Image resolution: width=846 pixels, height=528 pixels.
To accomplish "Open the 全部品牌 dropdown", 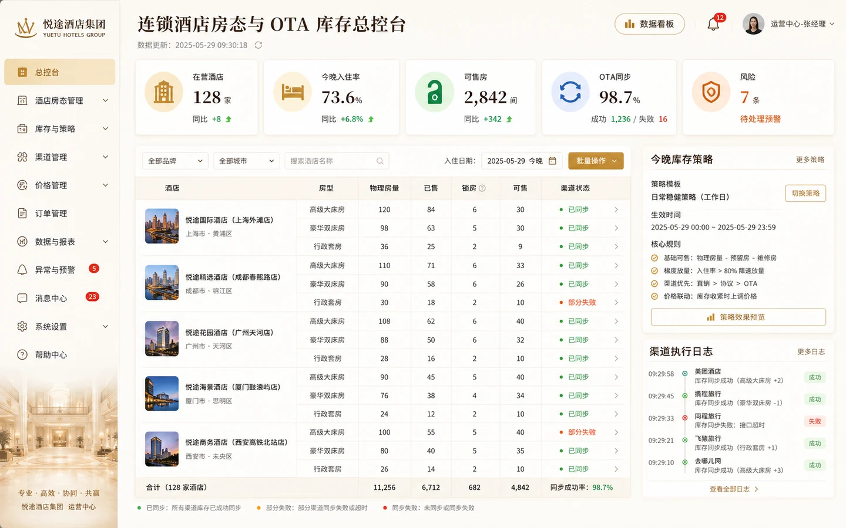I will point(175,161).
